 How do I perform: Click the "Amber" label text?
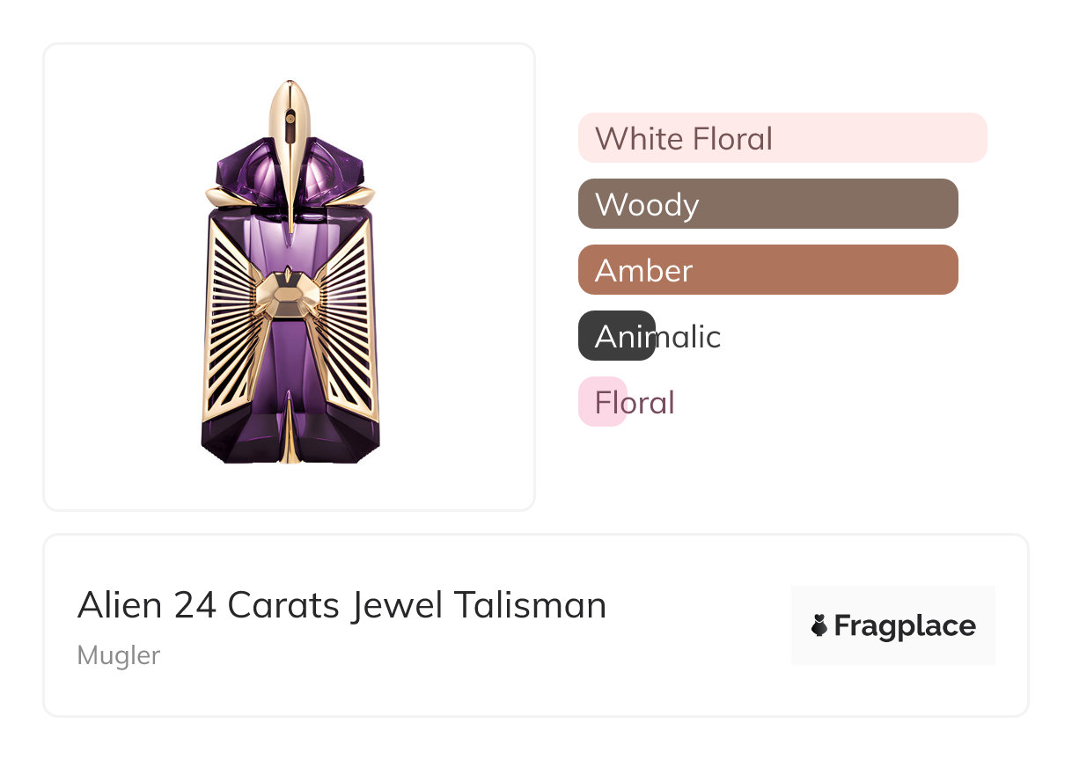643,270
